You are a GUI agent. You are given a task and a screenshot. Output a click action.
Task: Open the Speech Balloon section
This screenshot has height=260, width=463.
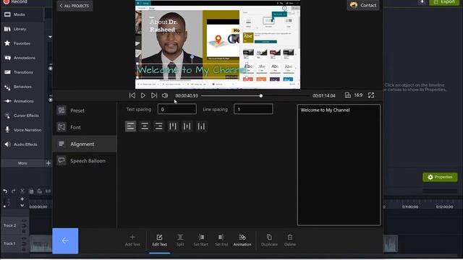(x=85, y=161)
